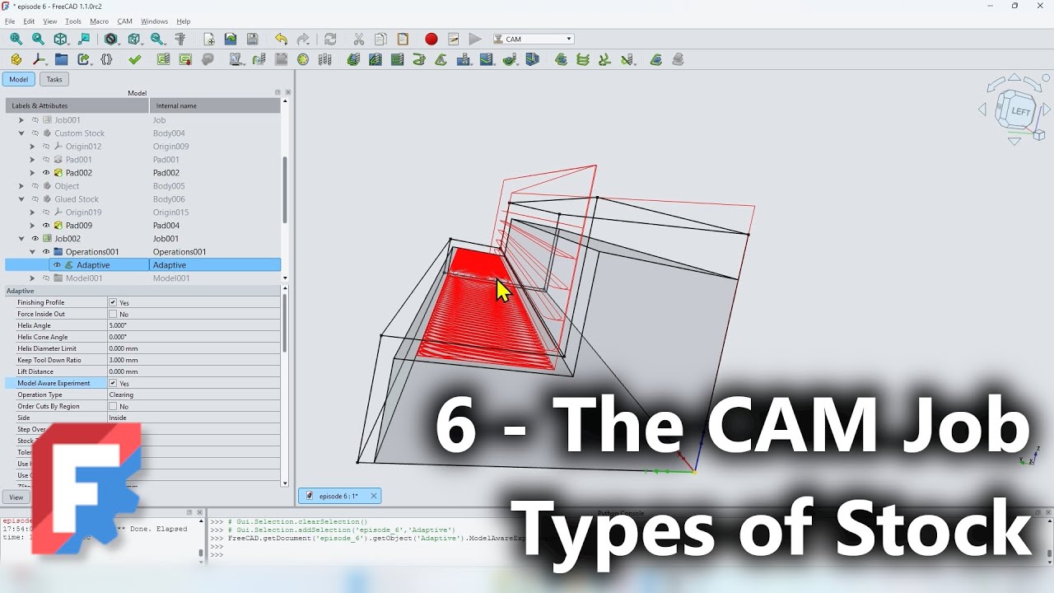
Task: Click the red Record Macro button
Action: 431,39
